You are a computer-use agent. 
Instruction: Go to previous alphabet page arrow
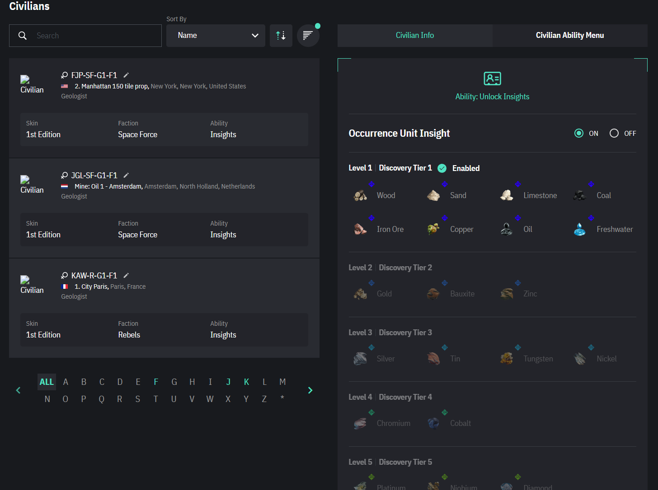click(18, 390)
